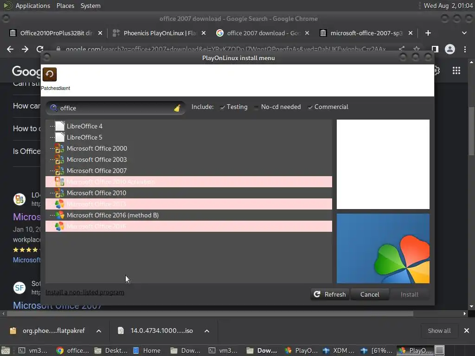Share this page from the address bar
Viewport: 475px width, 356px height.
click(402, 49)
